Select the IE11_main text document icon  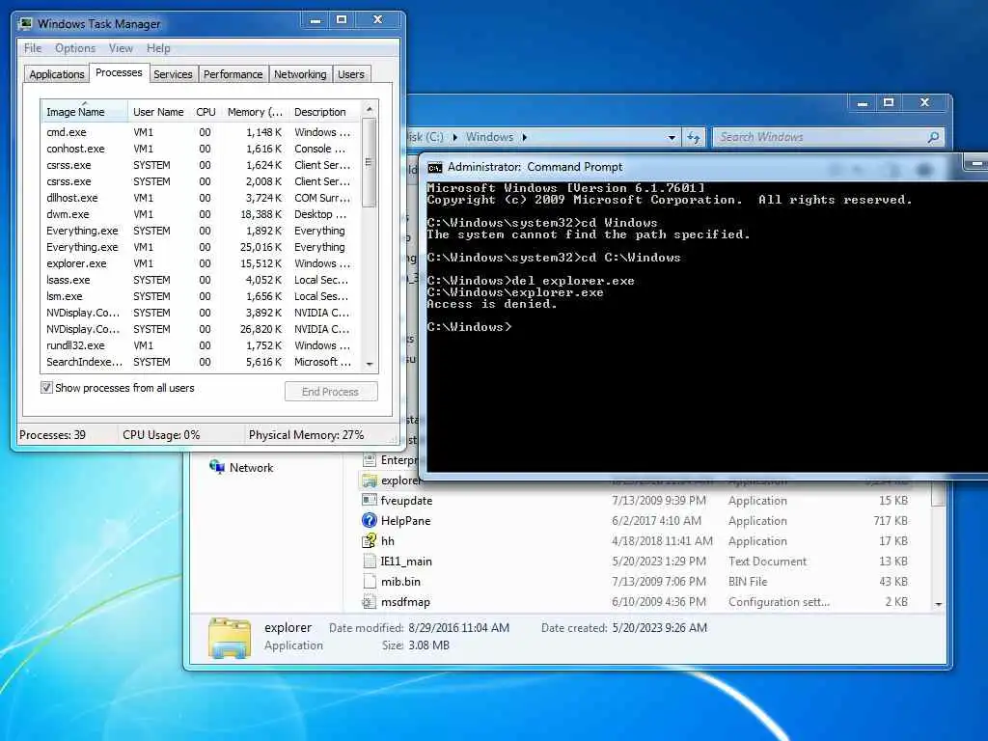pyautogui.click(x=370, y=561)
